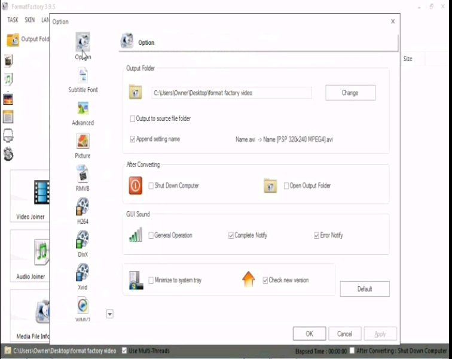The image size is (452, 359).
Task: Select the Xvid settings category
Action: tap(83, 277)
